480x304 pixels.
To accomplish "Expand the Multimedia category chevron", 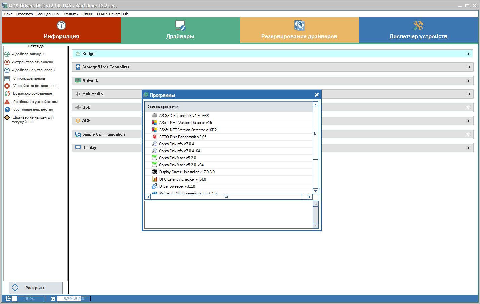I will [469, 94].
